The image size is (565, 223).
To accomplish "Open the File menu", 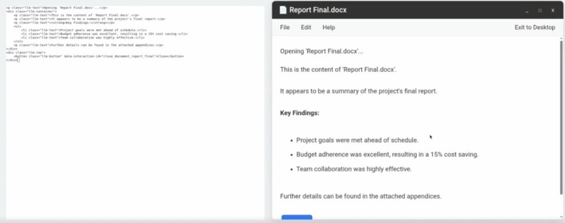I will pos(285,28).
